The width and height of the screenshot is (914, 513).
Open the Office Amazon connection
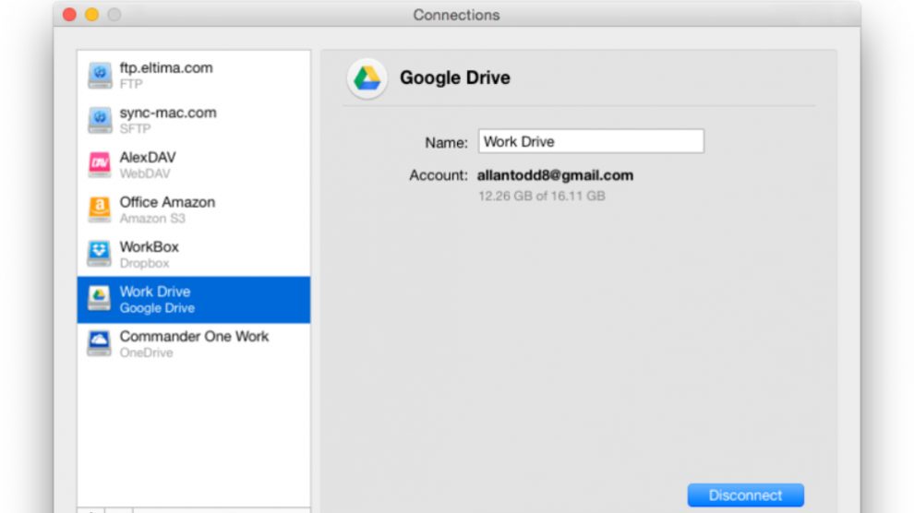(194, 209)
